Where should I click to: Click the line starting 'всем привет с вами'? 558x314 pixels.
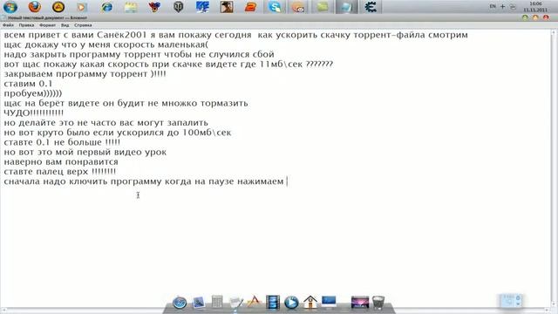[235, 35]
